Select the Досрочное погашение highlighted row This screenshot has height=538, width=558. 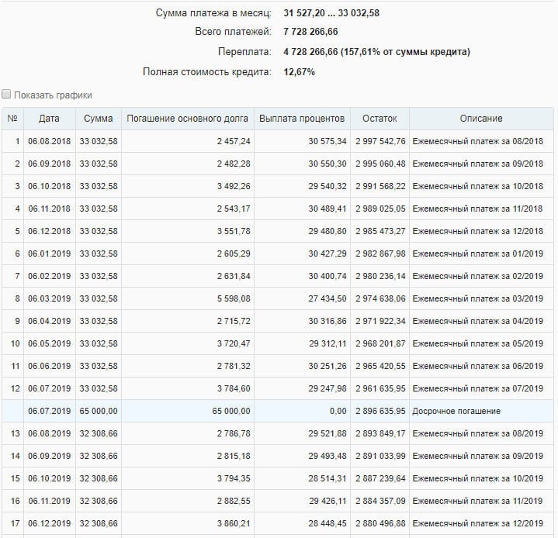[278, 411]
